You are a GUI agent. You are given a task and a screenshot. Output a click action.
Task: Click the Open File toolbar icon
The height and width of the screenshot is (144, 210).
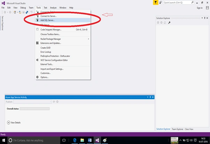20,12
